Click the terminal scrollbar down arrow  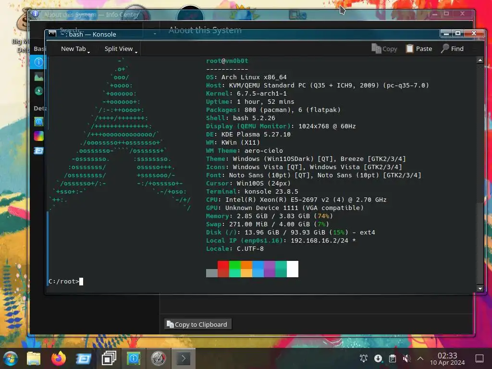click(480, 288)
